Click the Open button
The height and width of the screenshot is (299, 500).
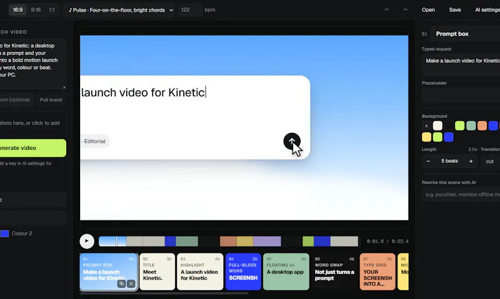pos(428,10)
